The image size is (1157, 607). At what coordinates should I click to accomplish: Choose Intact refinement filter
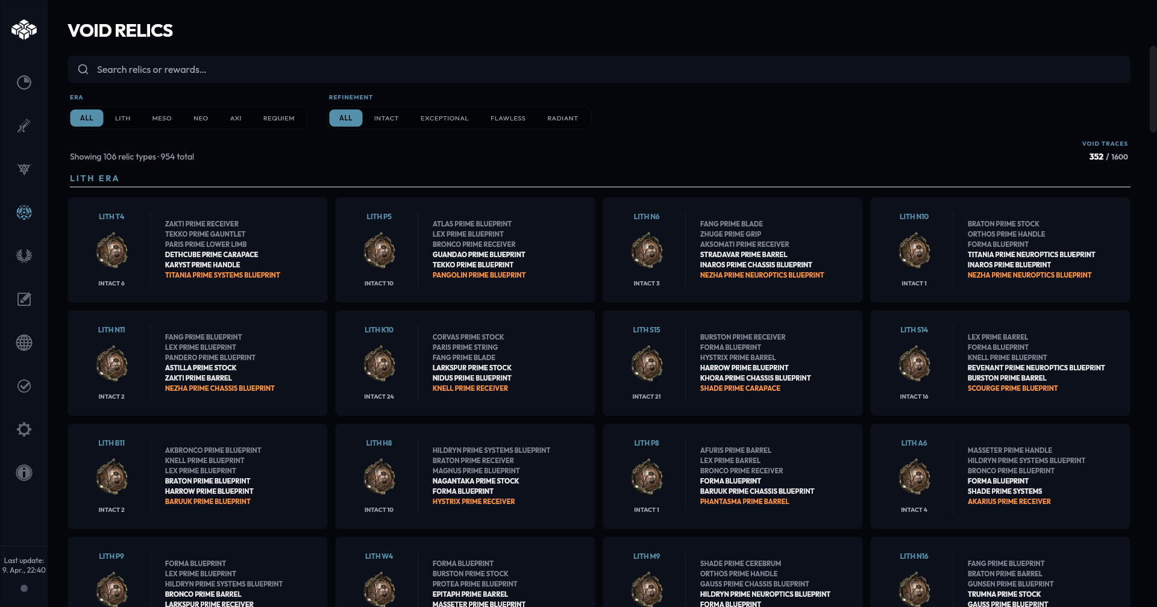(x=386, y=118)
